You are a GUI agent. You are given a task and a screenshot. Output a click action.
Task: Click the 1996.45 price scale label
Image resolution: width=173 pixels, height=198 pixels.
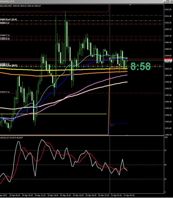(168, 102)
